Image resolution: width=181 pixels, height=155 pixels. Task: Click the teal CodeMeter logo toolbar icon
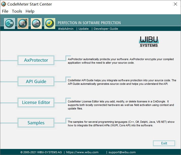10,23
